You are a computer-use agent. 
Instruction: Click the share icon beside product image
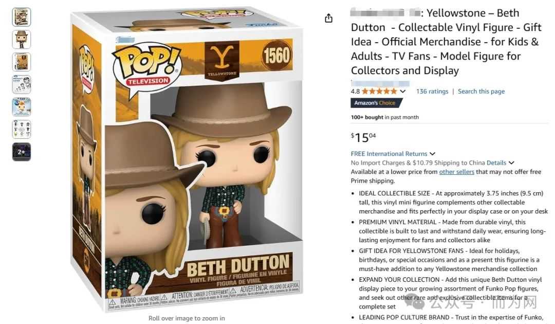click(328, 18)
